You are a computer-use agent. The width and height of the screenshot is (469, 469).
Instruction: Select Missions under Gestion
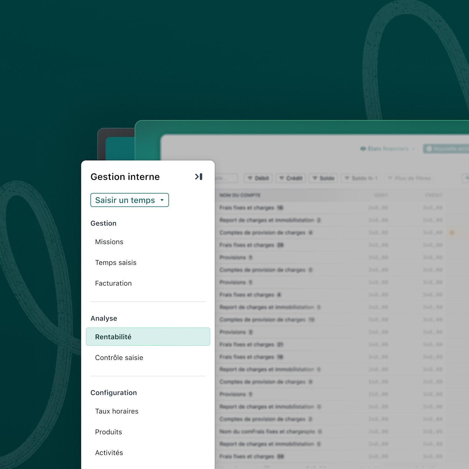pos(109,242)
